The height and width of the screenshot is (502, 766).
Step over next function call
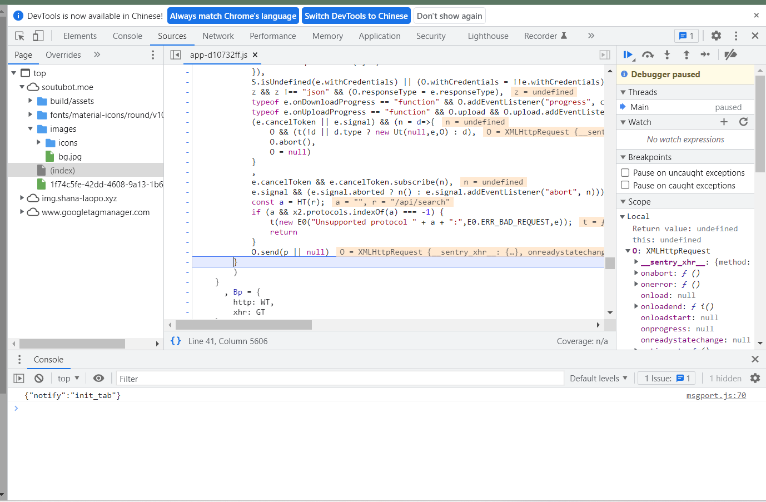point(648,54)
